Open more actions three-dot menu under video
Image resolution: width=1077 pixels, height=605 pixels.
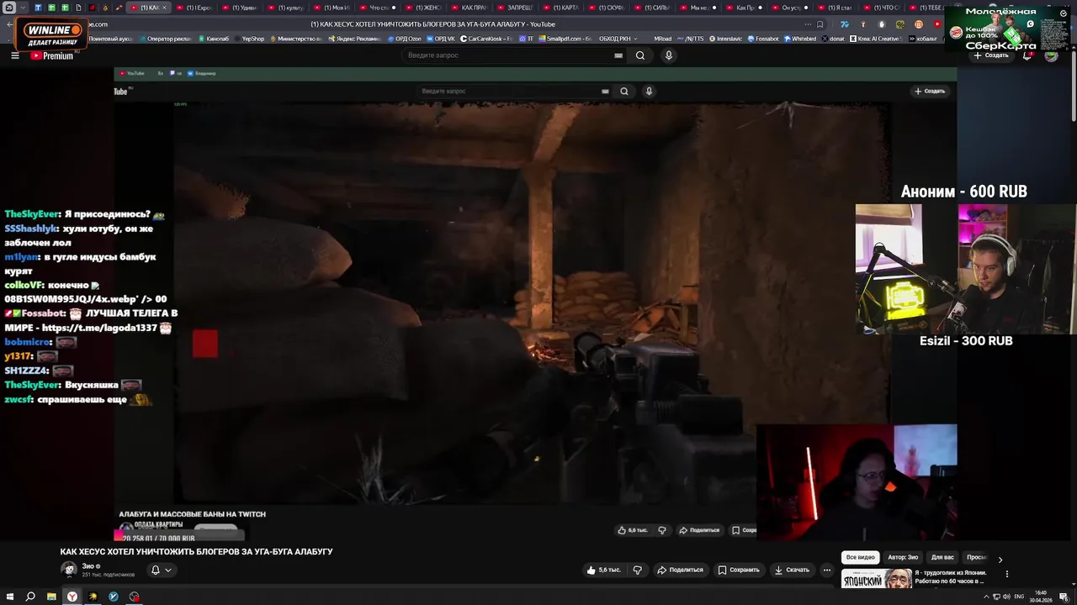(826, 570)
